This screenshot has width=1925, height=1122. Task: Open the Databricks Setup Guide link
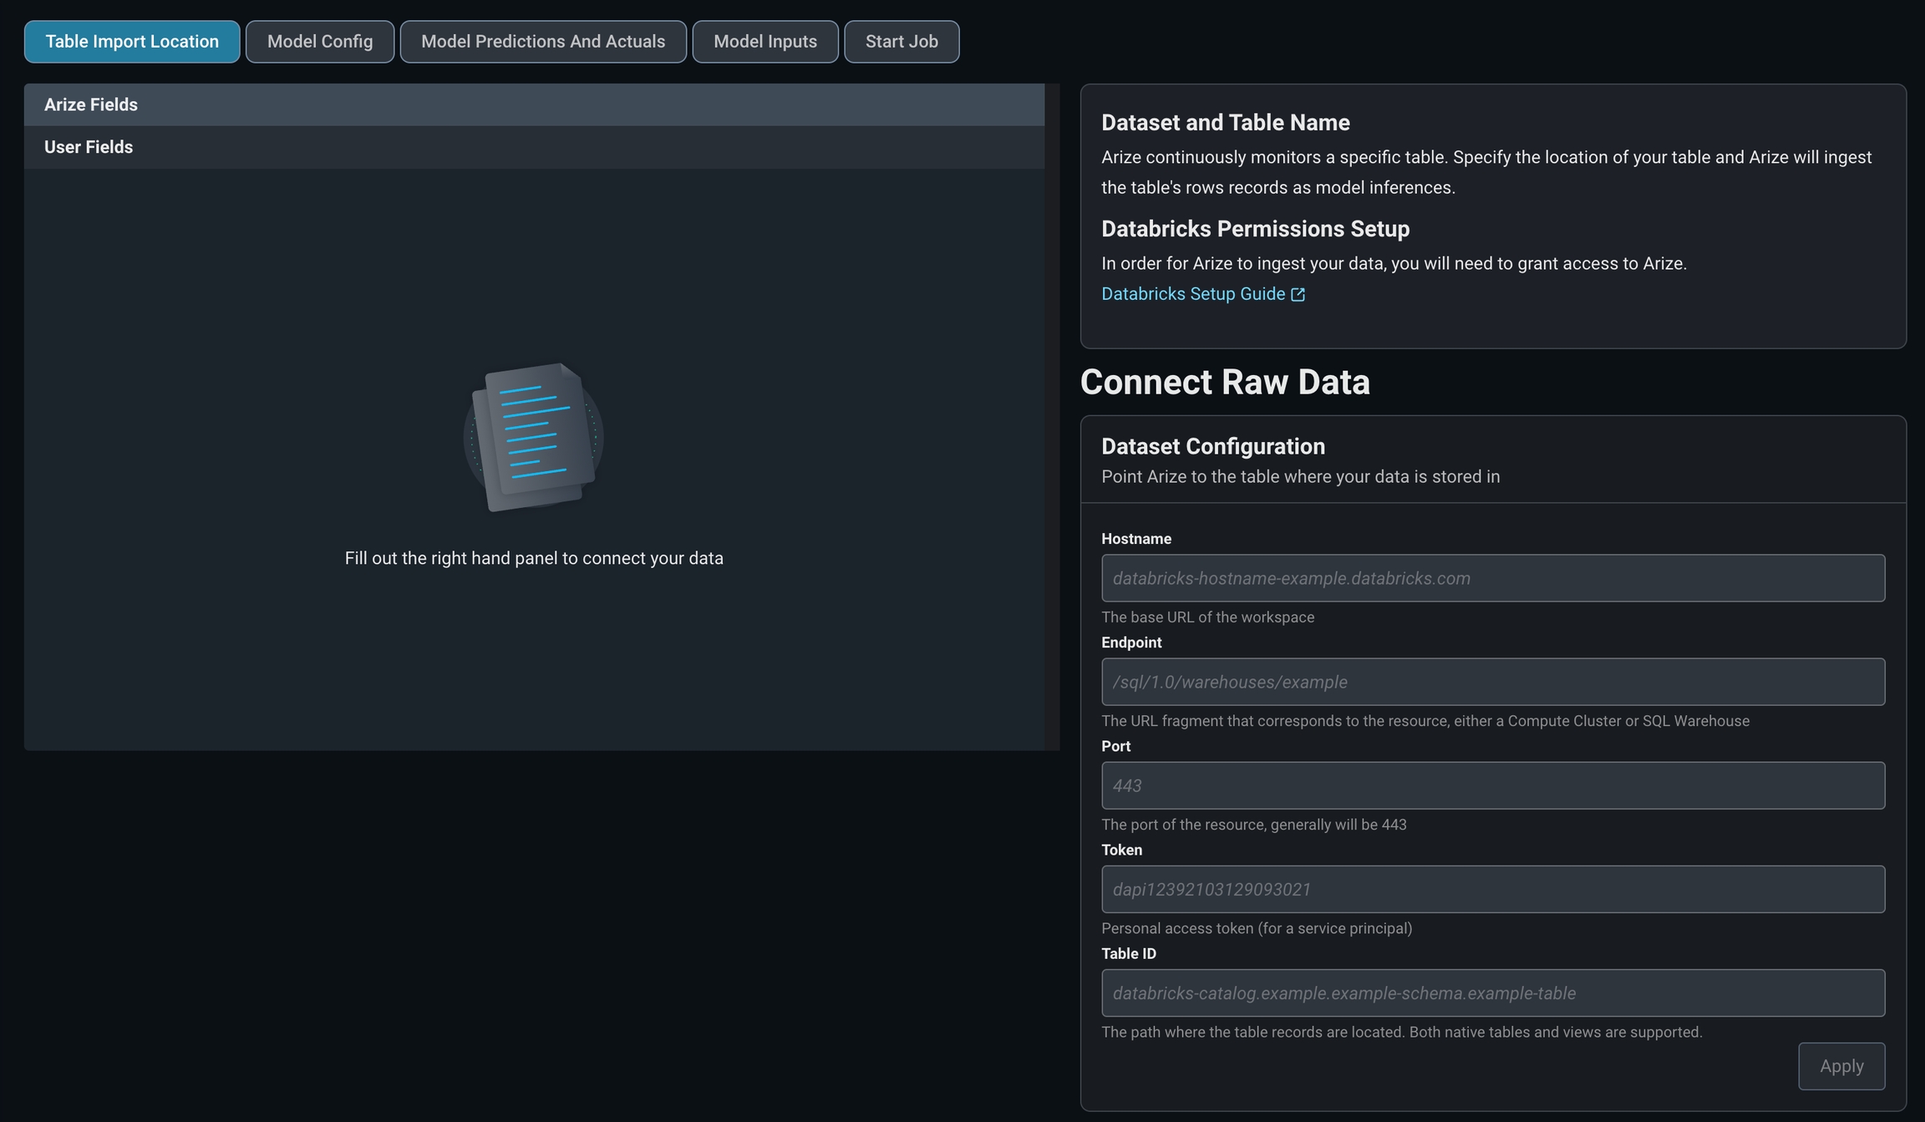pyautogui.click(x=1192, y=294)
